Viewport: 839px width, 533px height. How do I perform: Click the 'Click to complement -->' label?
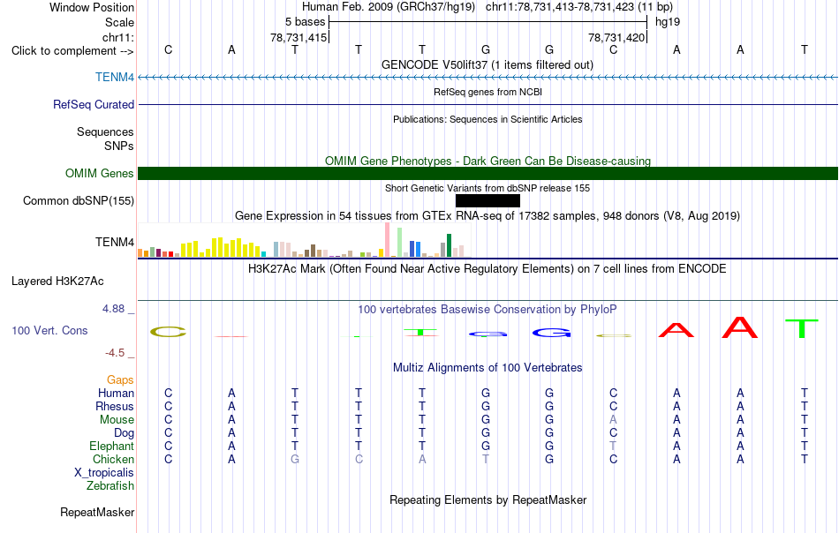72,51
